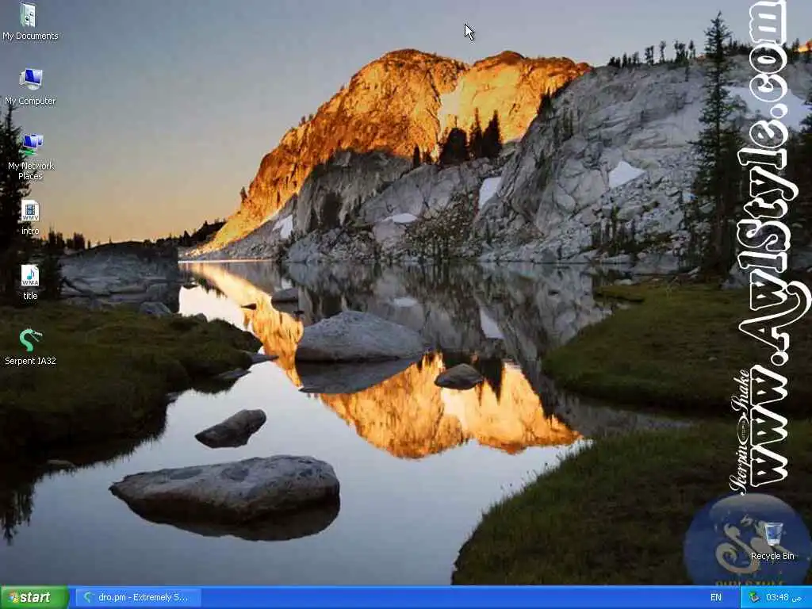Open the EN language bar indicator
Viewport: 812px width, 609px height.
pyautogui.click(x=716, y=597)
